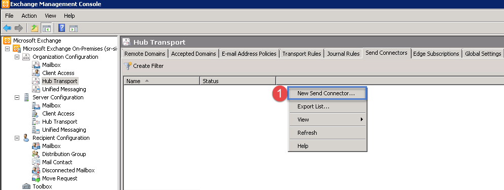Select Hub Transport under Organization Configuration
The width and height of the screenshot is (504, 190).
[60, 81]
